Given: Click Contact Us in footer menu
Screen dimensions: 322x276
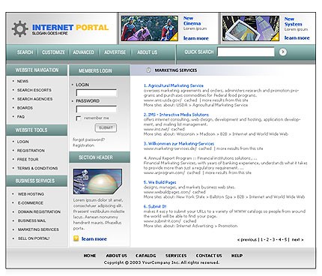Looking at the screenshot, I should pos(209,256).
